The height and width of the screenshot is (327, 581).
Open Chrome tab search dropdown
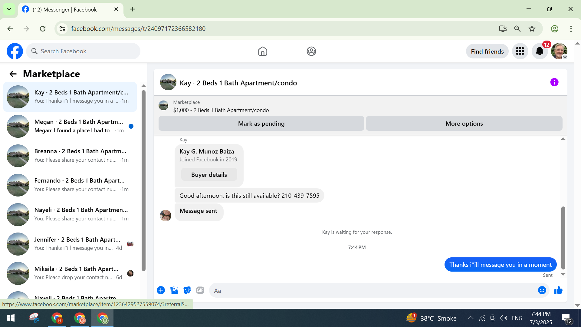tap(9, 9)
